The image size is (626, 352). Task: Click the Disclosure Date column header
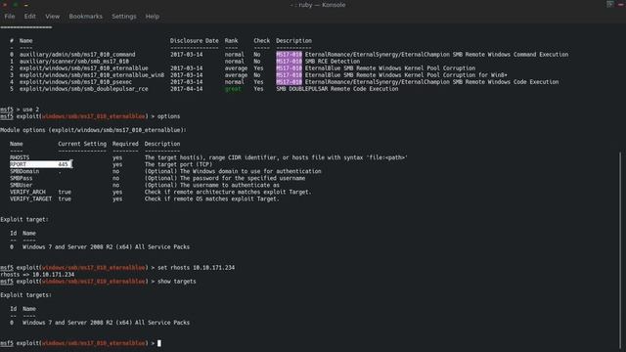coord(195,41)
